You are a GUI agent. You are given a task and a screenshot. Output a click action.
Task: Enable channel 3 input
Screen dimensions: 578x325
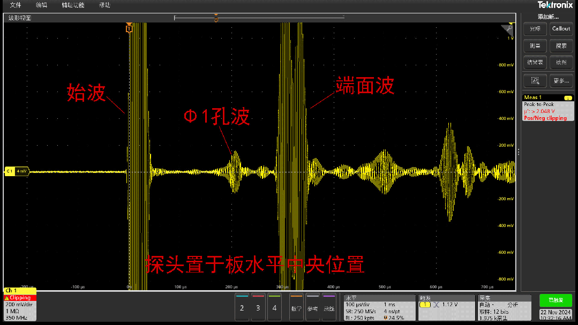258,308
